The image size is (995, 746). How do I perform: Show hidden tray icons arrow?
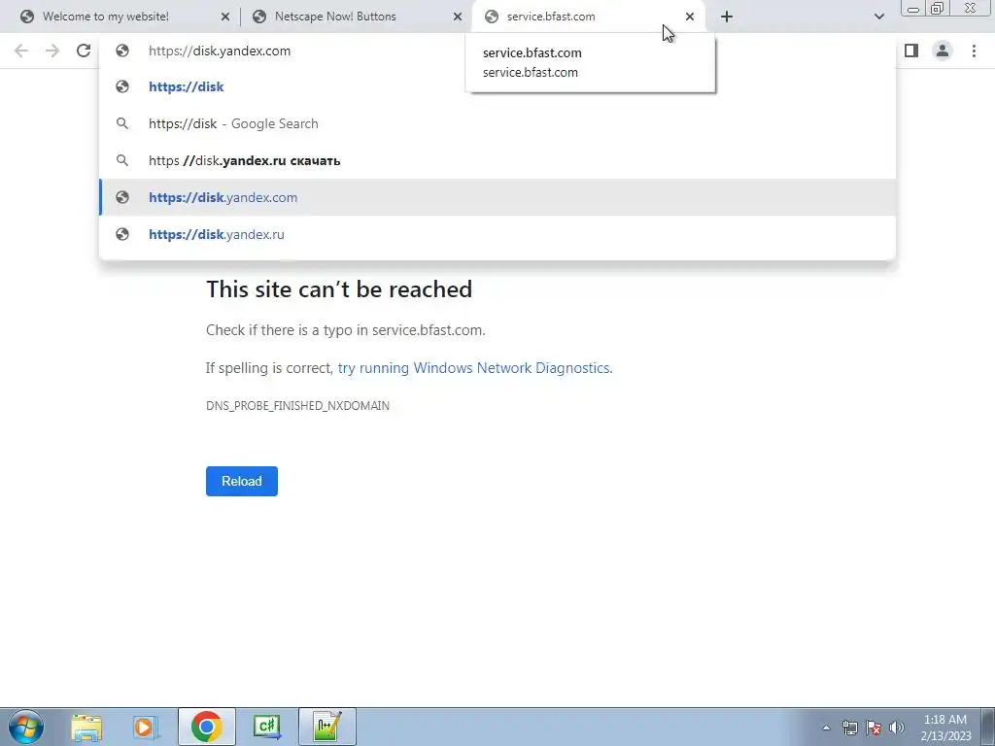point(826,728)
